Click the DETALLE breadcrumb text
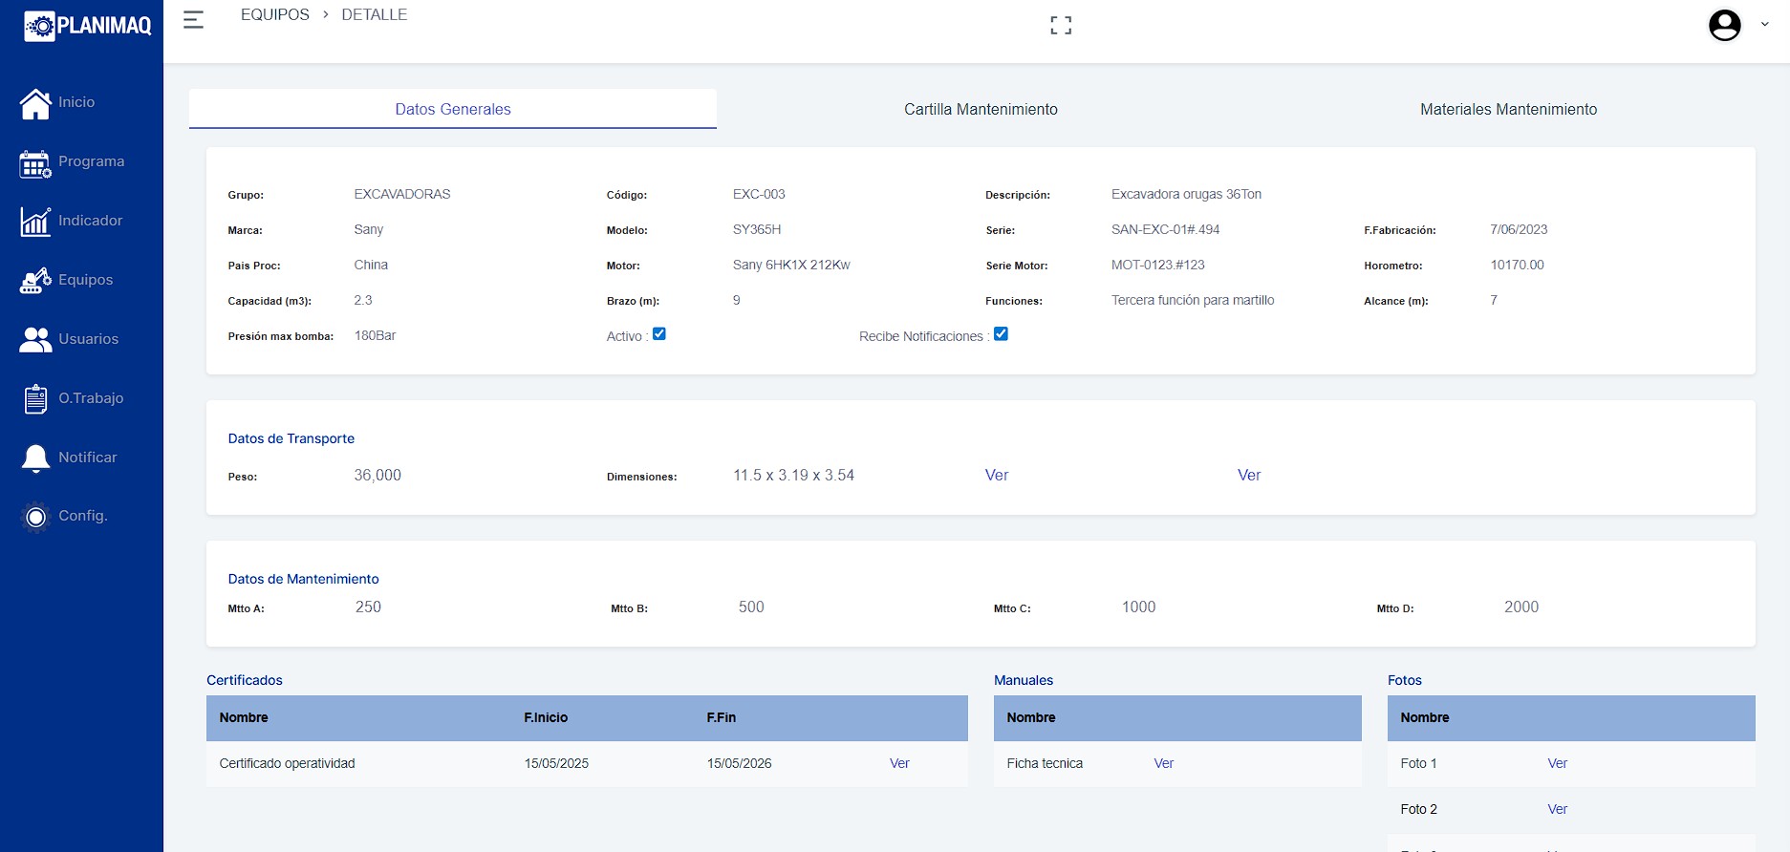1790x852 pixels. click(x=375, y=14)
